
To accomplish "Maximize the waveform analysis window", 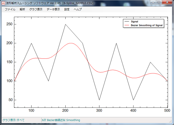I will [159, 2].
